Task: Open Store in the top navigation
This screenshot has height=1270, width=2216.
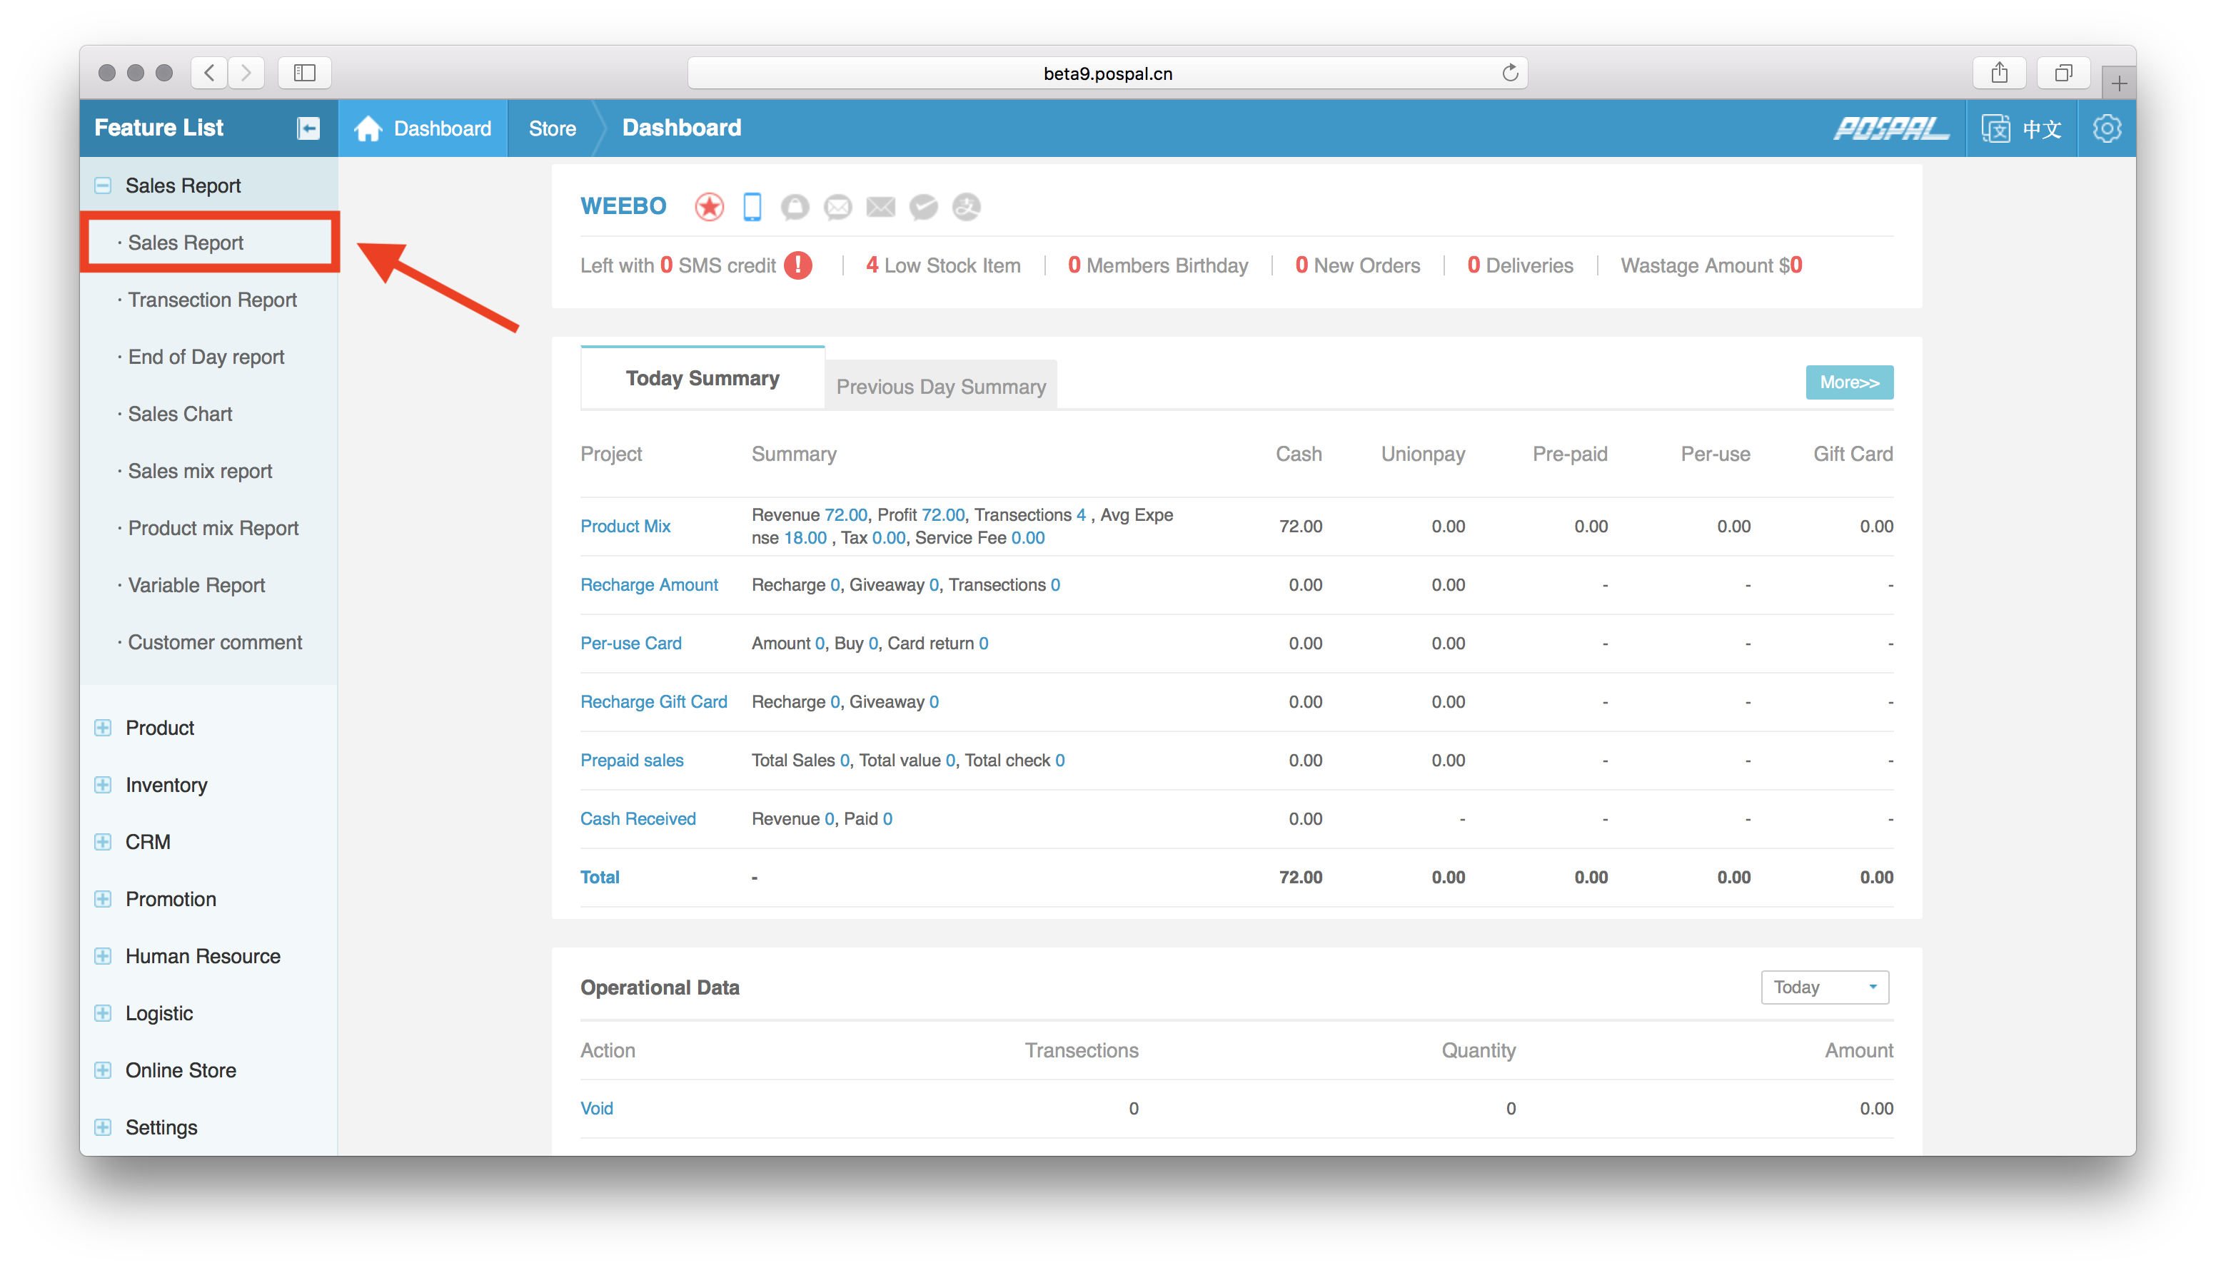Action: pos(552,128)
